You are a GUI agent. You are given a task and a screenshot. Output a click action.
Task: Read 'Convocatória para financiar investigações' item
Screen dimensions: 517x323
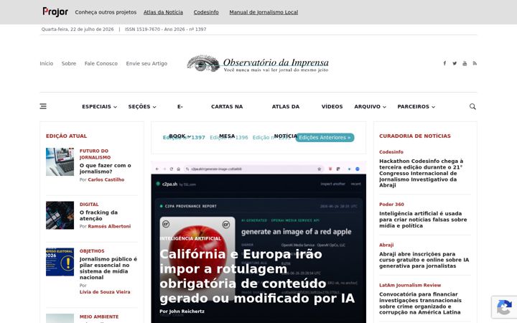point(420,303)
